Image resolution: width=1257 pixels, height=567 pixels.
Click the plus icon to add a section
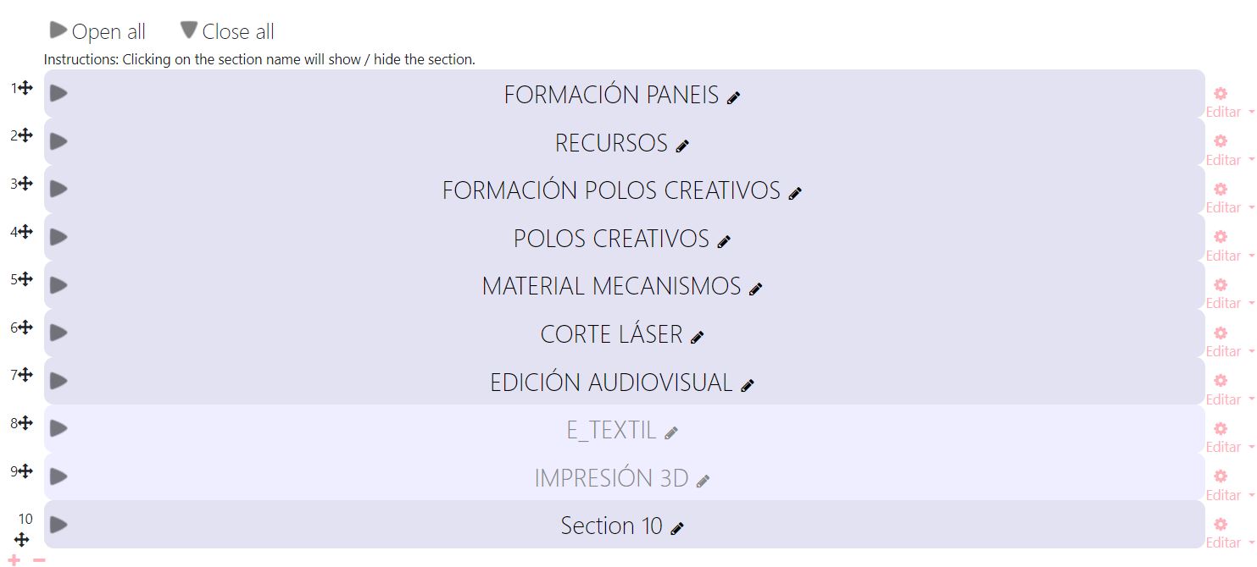click(14, 560)
